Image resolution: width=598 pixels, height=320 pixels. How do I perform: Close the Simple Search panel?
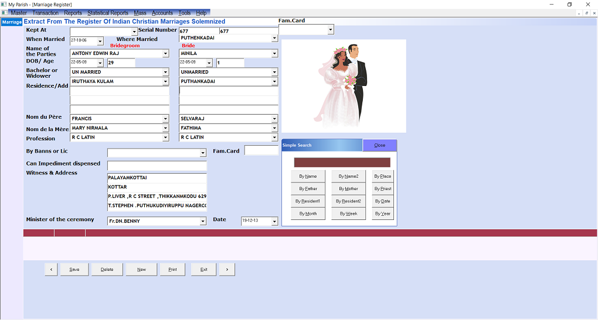(x=379, y=145)
